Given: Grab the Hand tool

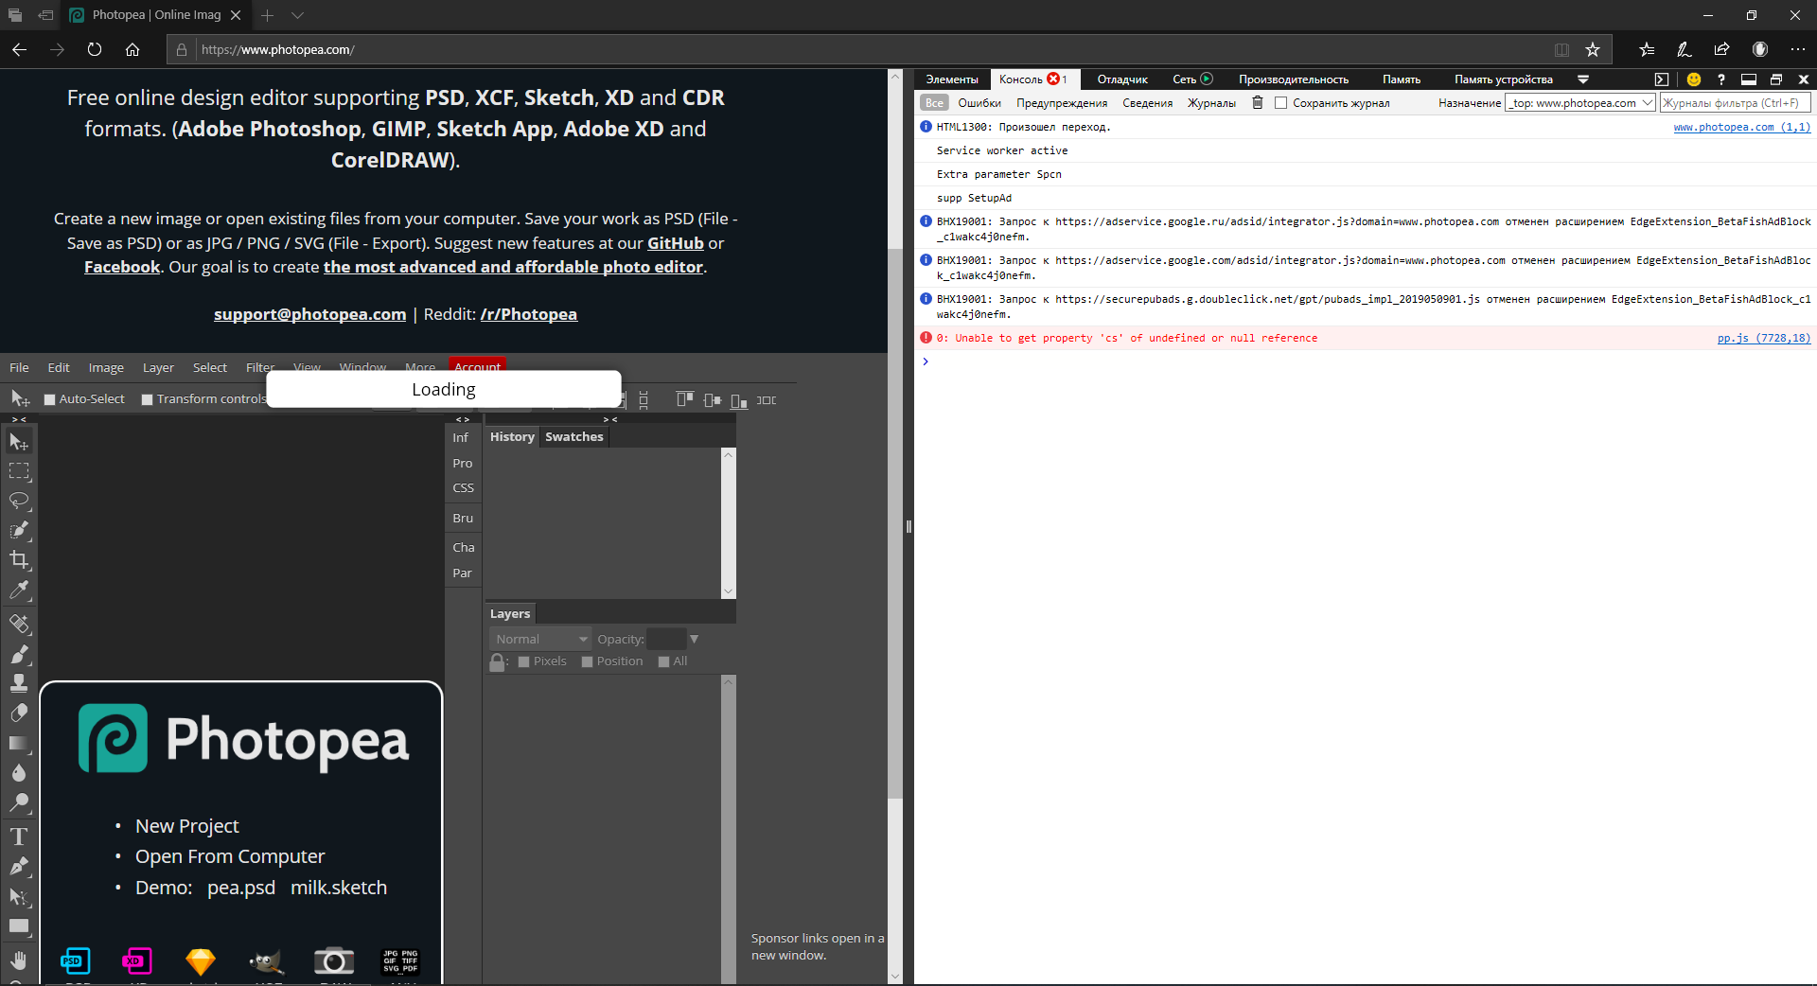Looking at the screenshot, I should (x=19, y=960).
